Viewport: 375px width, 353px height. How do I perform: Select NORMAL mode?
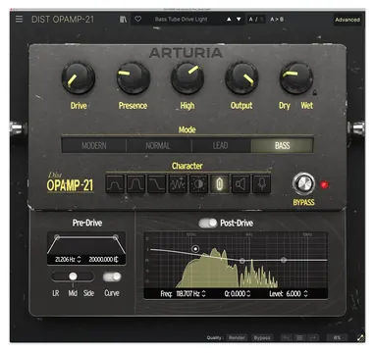click(158, 145)
